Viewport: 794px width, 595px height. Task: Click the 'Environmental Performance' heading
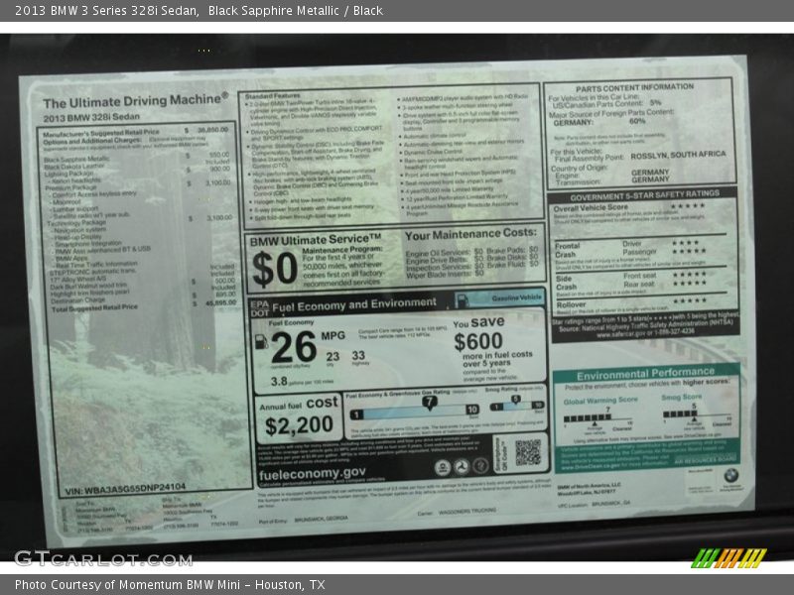[x=645, y=375]
